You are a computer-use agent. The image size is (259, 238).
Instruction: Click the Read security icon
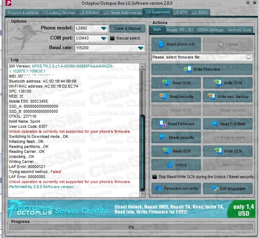[163, 96]
